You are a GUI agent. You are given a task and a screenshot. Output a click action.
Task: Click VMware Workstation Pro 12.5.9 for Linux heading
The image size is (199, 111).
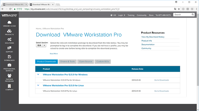point(63,85)
